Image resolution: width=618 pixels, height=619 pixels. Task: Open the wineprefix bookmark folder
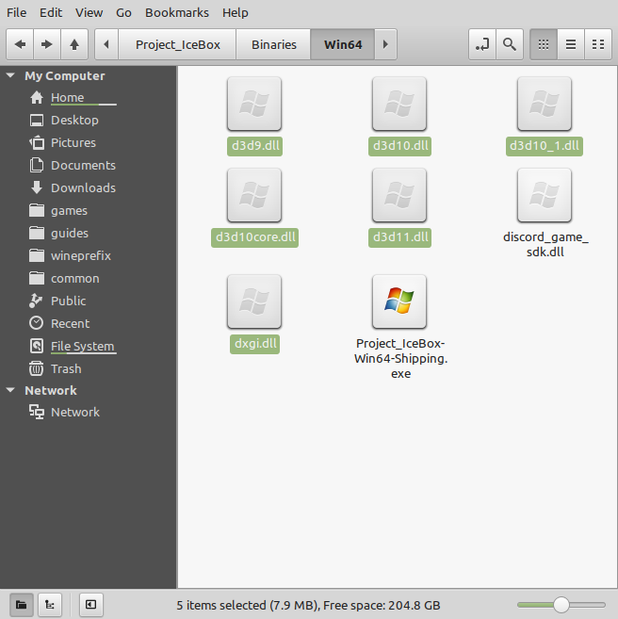click(80, 256)
